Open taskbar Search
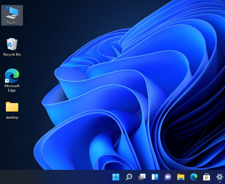Viewport: 225px width, 184px height. [129, 177]
